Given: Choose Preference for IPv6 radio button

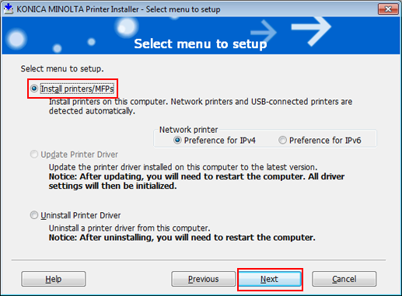Looking at the screenshot, I should [x=282, y=141].
